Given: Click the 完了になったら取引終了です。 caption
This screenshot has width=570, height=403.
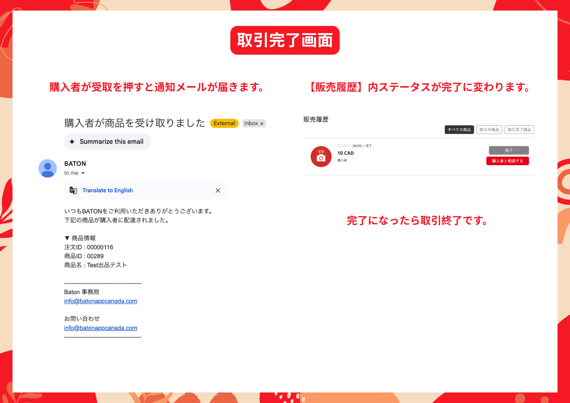Looking at the screenshot, I should click(x=418, y=221).
